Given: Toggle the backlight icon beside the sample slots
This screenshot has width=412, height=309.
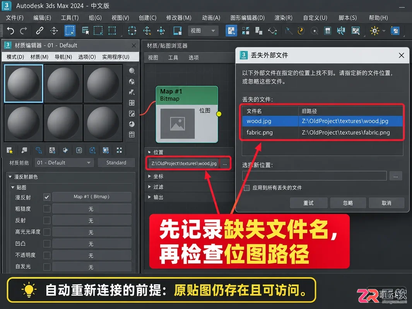Looking at the screenshot, I should pyautogui.click(x=132, y=82).
